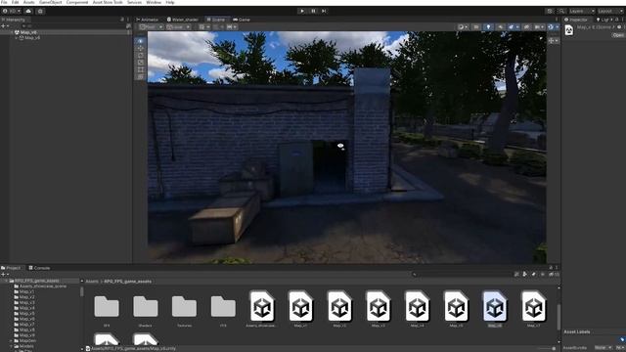Toggle scene audio mute icon
This screenshot has width=626, height=352.
coord(500,27)
